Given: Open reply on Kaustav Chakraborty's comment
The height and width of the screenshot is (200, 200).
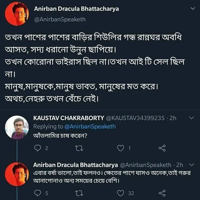Looking at the screenshot, I should coord(38,148).
